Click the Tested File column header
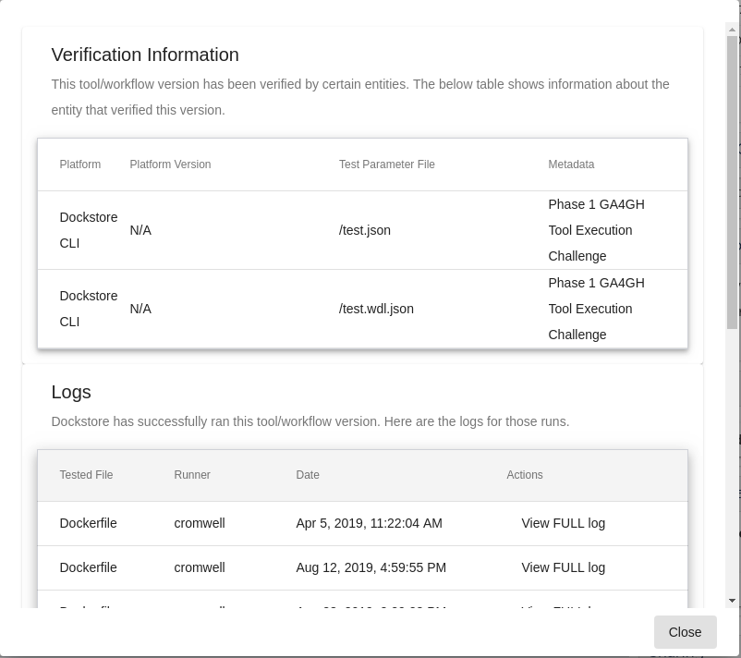741x658 pixels. point(86,475)
